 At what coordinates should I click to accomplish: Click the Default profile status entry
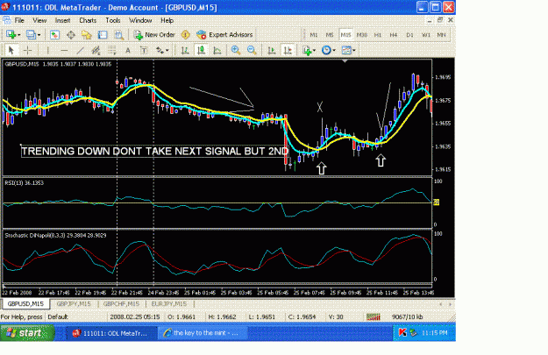(x=58, y=317)
